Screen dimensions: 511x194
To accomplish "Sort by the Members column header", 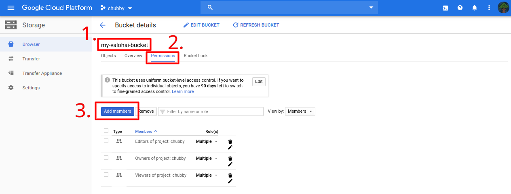I will pyautogui.click(x=146, y=132).
